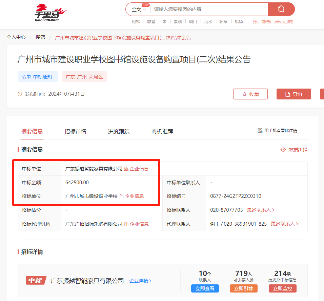This screenshot has width=324, height=301.
Task: Click the 机场 hot keyword
Action: (x=239, y=21)
